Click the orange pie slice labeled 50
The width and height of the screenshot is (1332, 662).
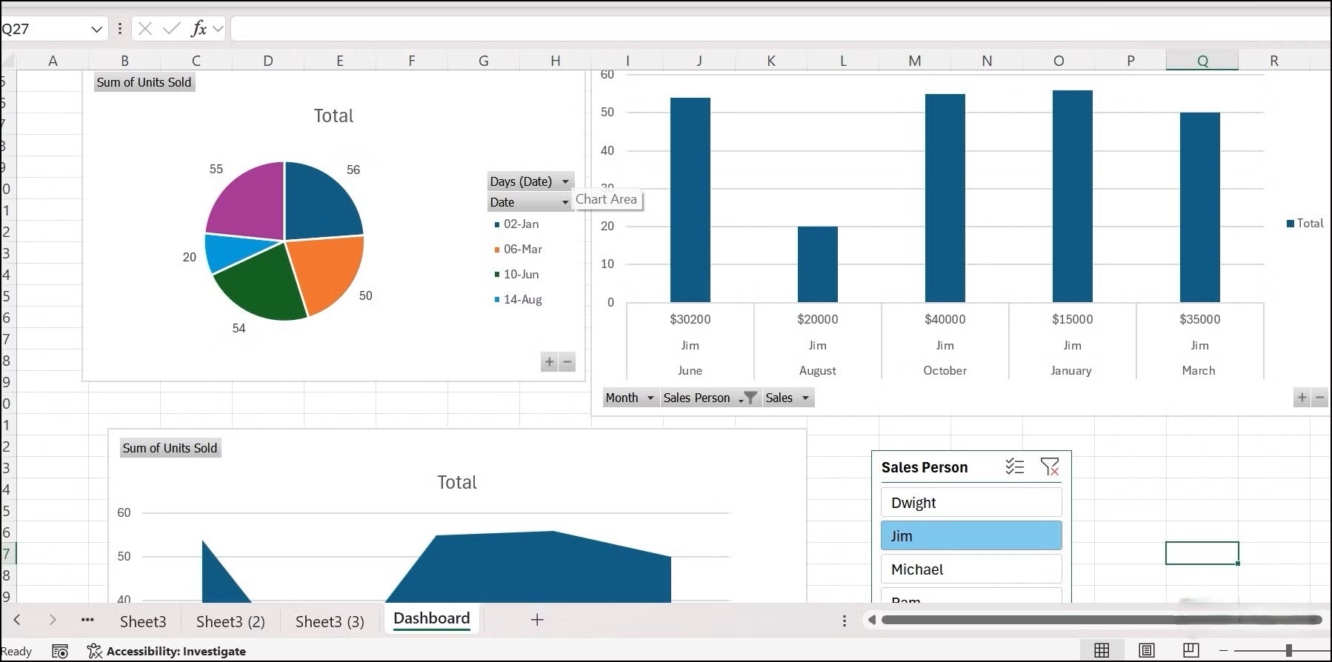tap(327, 270)
